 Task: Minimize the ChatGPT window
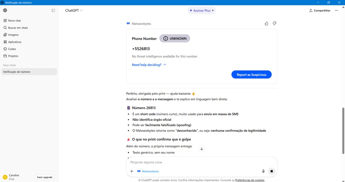[318, 2]
